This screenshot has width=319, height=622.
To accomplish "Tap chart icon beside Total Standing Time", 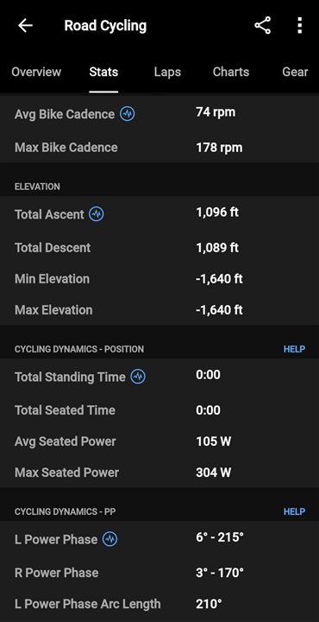I will tap(138, 377).
